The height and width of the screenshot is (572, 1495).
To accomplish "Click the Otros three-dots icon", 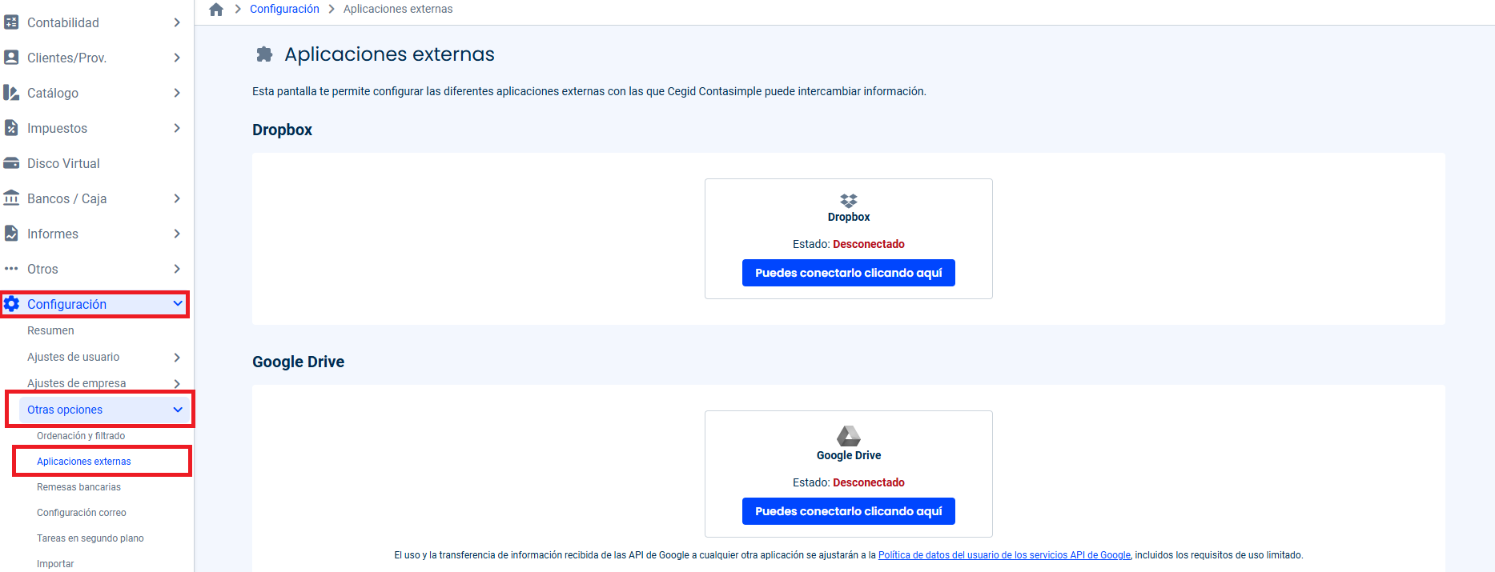I will pos(11,269).
